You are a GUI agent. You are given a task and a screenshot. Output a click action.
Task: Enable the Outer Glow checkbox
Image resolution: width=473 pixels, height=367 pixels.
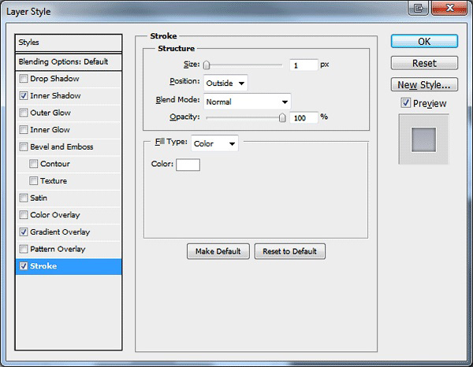[x=23, y=113]
